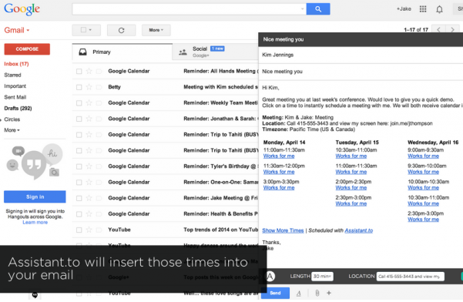463x302 pixels.
Task: Mark Betty email as important
Action: click(99, 87)
